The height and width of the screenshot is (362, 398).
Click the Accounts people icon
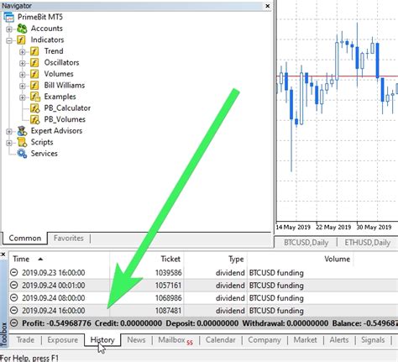pyautogui.click(x=22, y=29)
